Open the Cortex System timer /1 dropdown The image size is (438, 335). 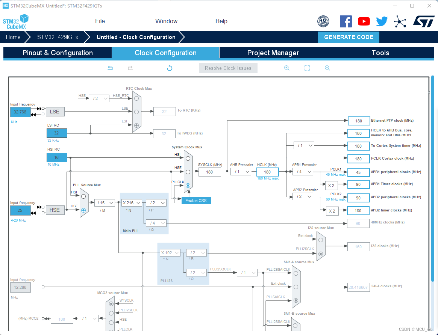tap(304, 145)
